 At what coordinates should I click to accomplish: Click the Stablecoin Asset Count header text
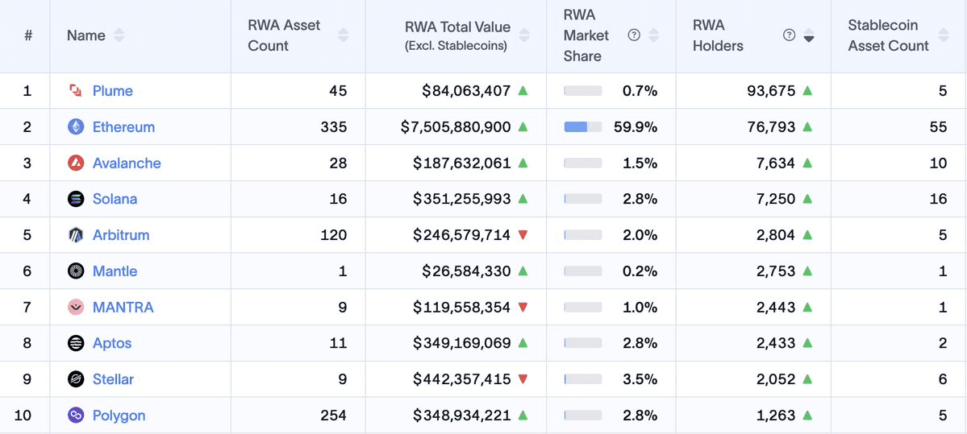tap(888, 35)
